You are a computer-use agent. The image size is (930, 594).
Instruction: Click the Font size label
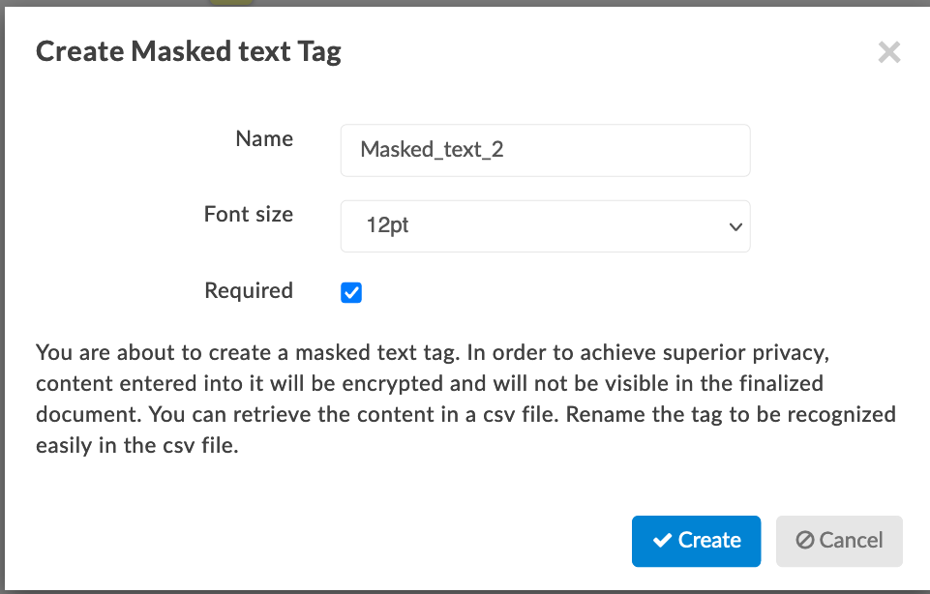(x=249, y=214)
